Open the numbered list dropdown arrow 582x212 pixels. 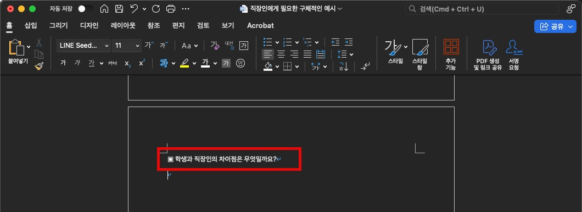point(297,42)
